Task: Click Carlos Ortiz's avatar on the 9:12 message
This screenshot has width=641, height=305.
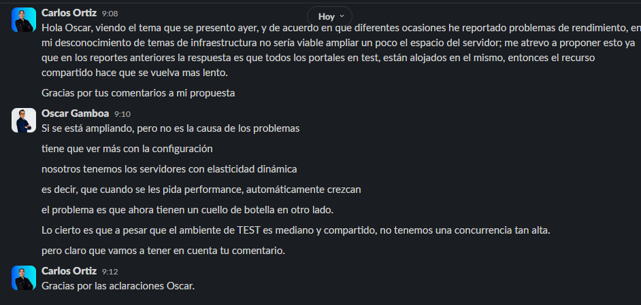Action: click(x=24, y=278)
